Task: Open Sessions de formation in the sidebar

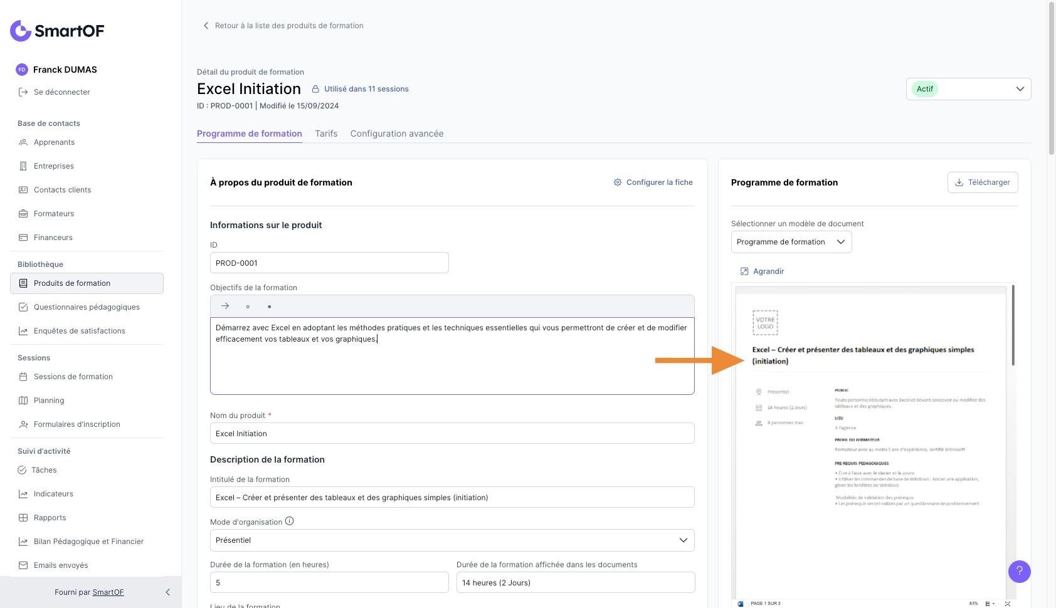Action: (x=73, y=377)
